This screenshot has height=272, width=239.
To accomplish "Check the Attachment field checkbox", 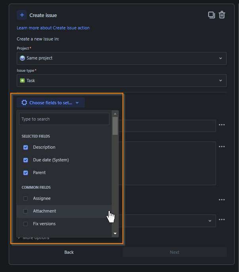I will point(25,211).
